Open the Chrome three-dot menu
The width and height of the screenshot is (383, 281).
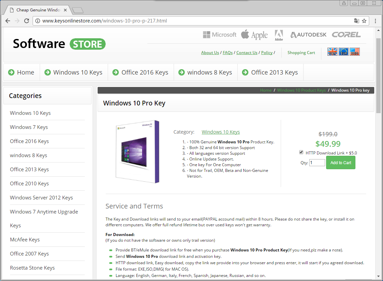click(x=376, y=21)
